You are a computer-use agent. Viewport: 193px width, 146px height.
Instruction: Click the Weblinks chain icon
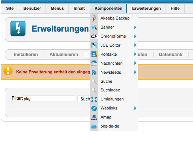click(94, 108)
